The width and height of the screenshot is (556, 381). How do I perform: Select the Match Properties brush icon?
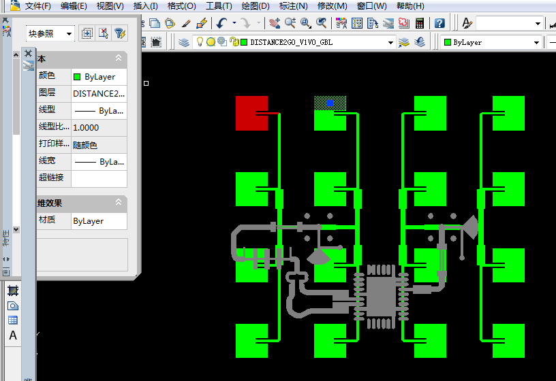coord(186,23)
